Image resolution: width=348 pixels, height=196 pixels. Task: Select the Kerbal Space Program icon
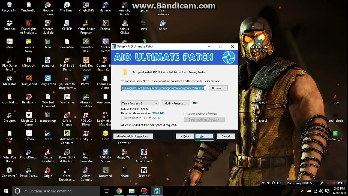pos(86,27)
